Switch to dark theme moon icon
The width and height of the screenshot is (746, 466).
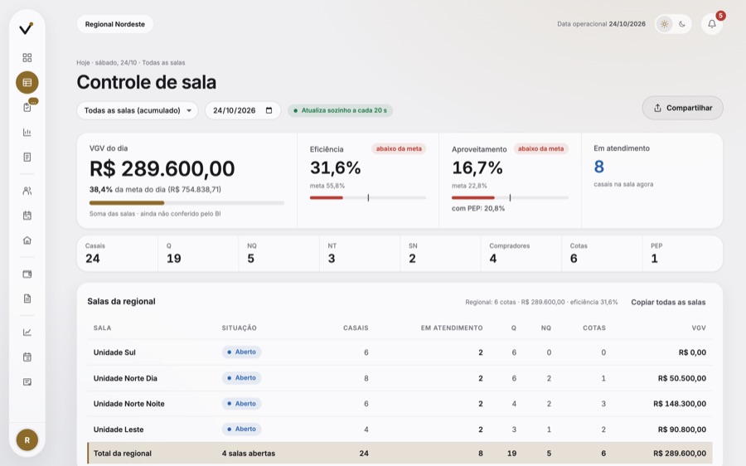click(x=682, y=24)
